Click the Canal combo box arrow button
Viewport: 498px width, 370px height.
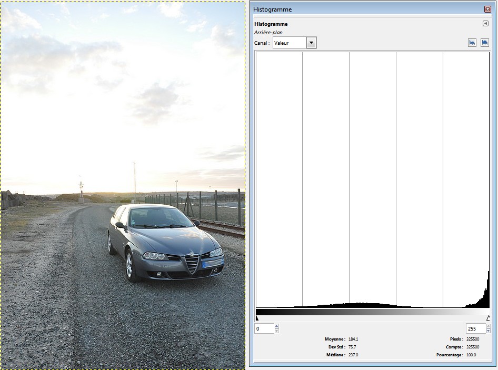311,43
